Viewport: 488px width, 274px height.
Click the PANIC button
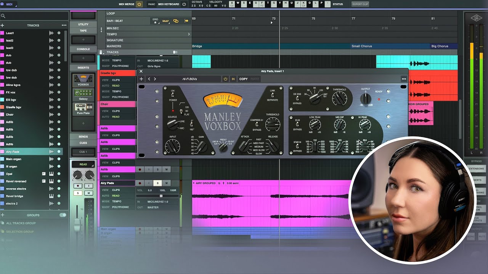[x=152, y=4]
